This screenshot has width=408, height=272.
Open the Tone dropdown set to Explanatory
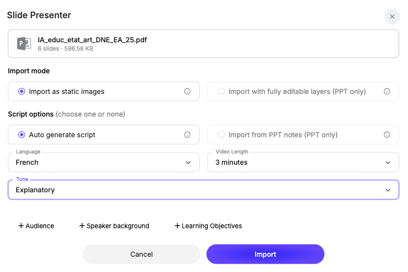(203, 190)
